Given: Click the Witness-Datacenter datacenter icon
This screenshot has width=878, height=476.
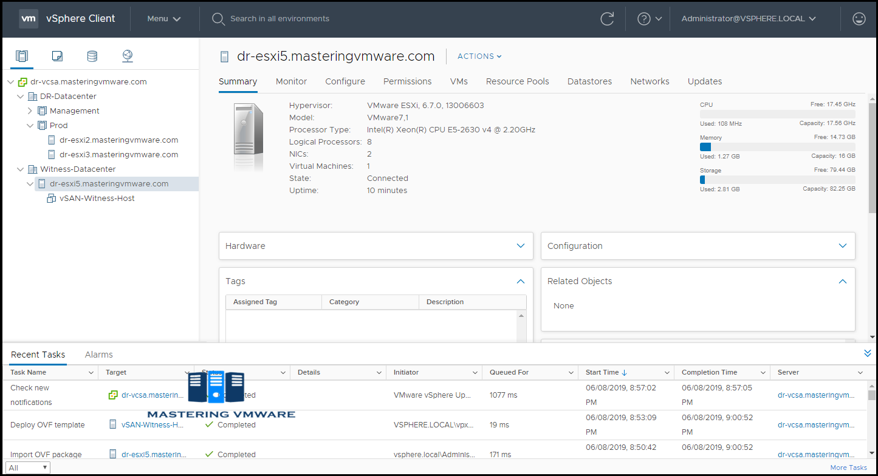Looking at the screenshot, I should [32, 169].
